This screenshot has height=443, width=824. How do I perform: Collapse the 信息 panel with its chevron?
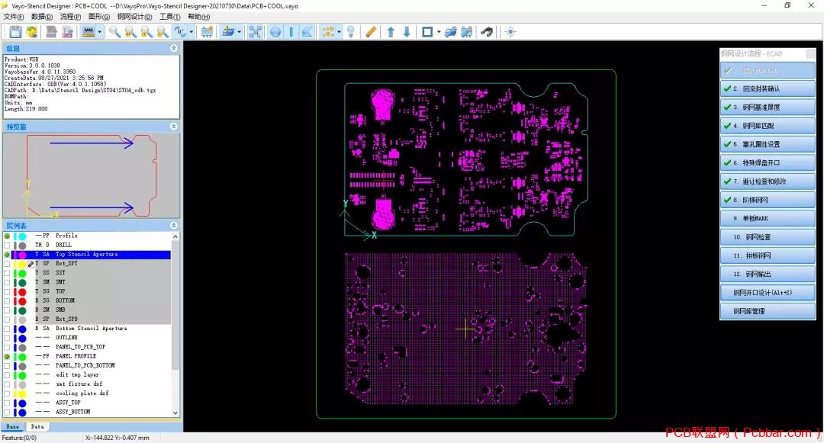[x=173, y=48]
